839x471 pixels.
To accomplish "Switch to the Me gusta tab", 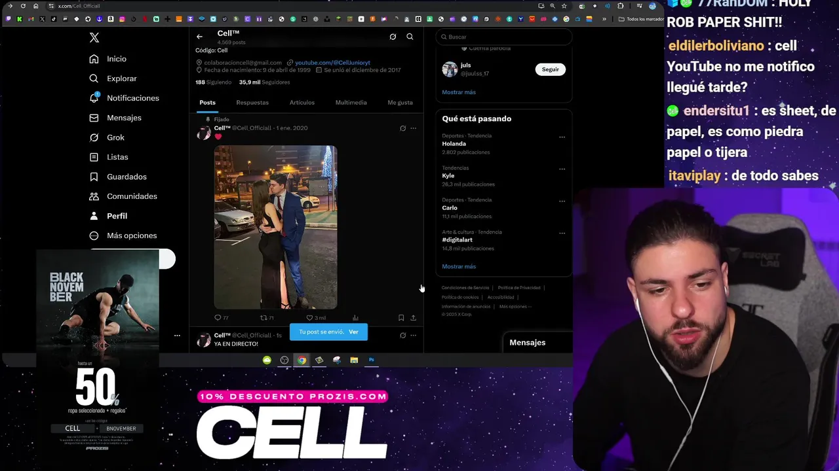I will 400,103.
